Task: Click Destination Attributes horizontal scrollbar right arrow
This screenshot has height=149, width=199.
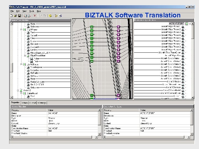Action: 189,137
